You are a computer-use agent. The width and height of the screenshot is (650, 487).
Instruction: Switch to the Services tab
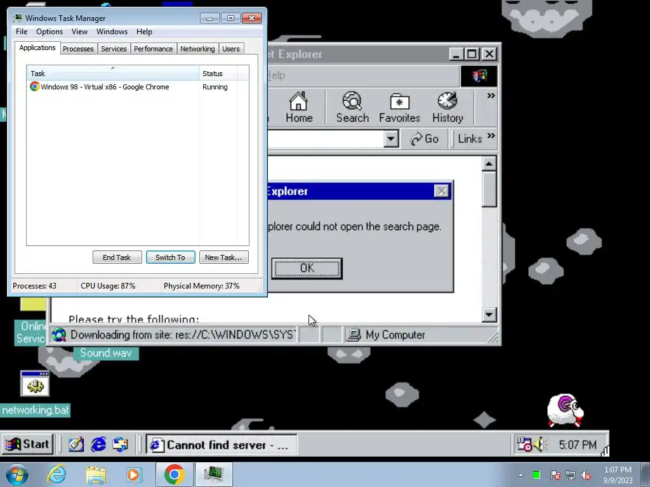point(114,49)
